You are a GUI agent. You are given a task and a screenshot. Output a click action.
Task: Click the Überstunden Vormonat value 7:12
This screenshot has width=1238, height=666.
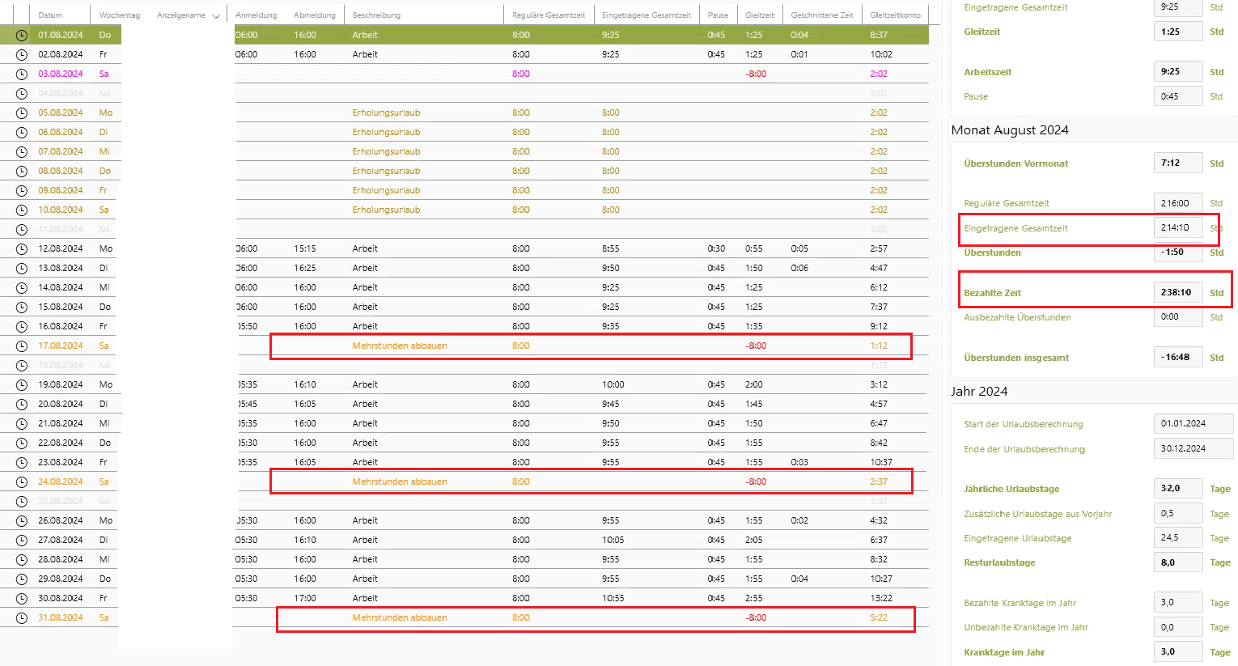click(1177, 163)
